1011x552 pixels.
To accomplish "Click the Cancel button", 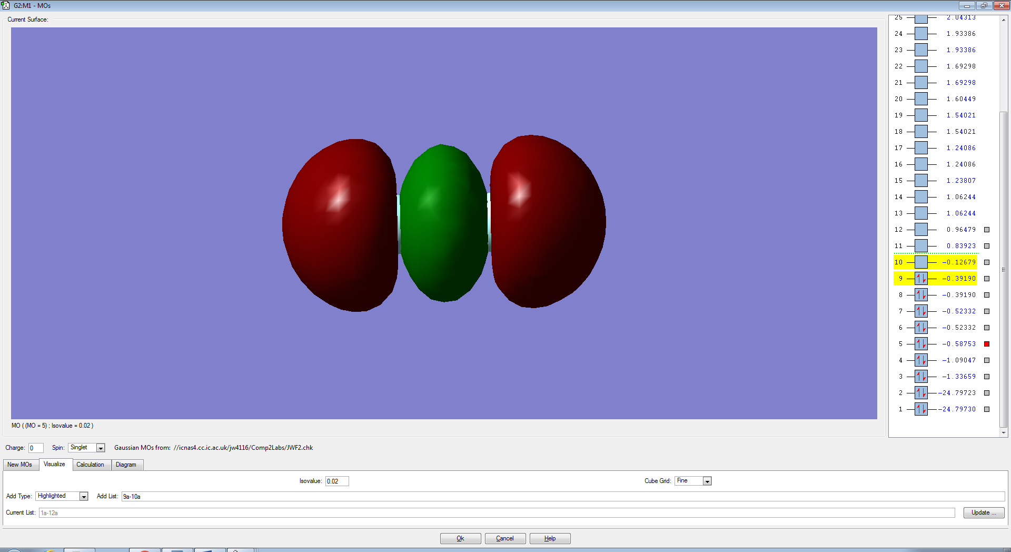I will [504, 538].
